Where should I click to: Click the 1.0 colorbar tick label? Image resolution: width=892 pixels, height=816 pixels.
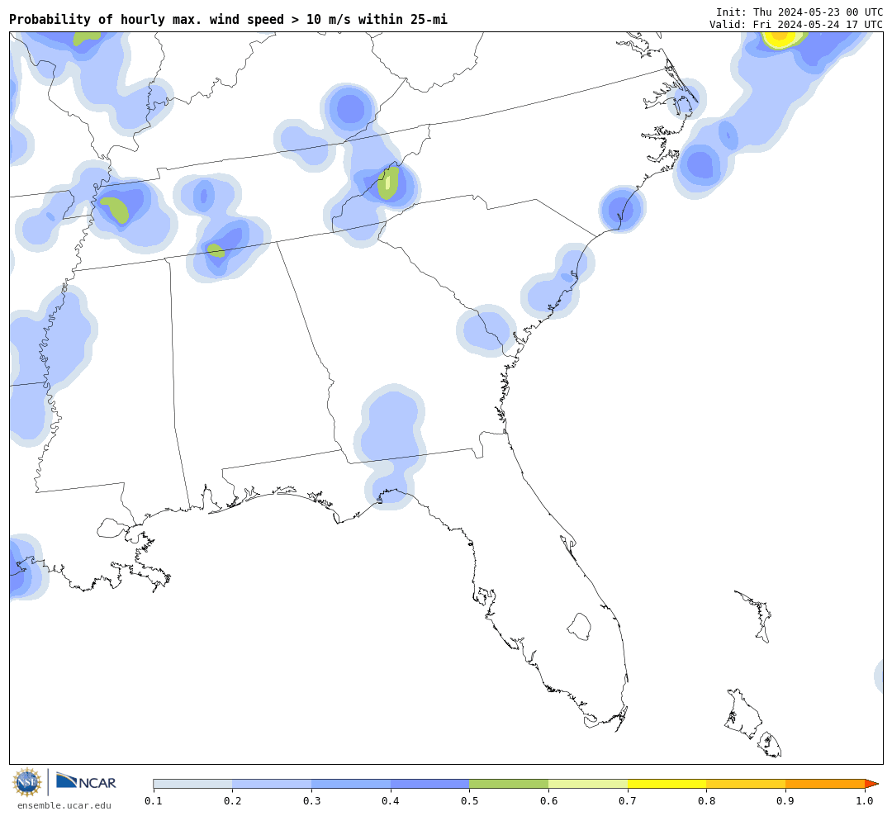tap(865, 800)
